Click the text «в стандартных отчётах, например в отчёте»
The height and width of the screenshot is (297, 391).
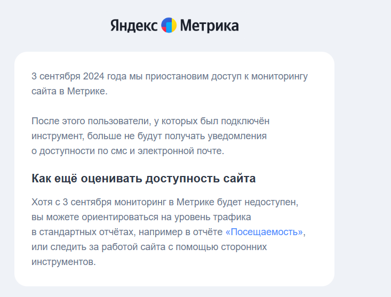tap(127, 232)
